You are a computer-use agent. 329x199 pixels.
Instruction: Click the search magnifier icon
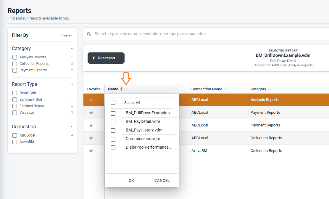coord(89,34)
